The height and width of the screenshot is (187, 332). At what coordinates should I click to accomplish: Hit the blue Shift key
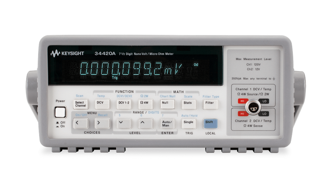tap(210, 124)
